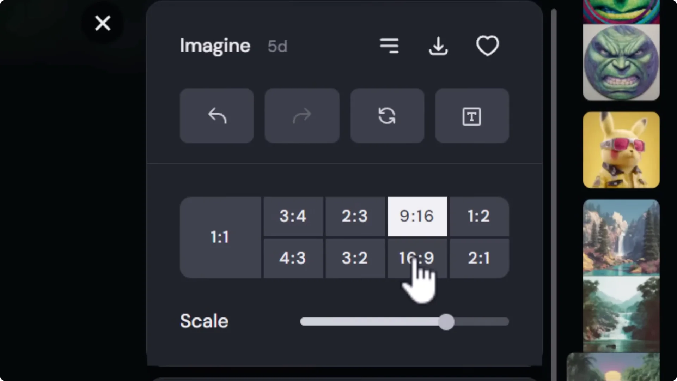Close the Imagine panel
This screenshot has height=381, width=677.
pyautogui.click(x=103, y=23)
